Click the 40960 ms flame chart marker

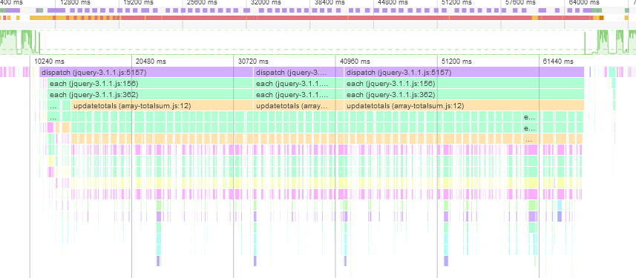click(355, 62)
